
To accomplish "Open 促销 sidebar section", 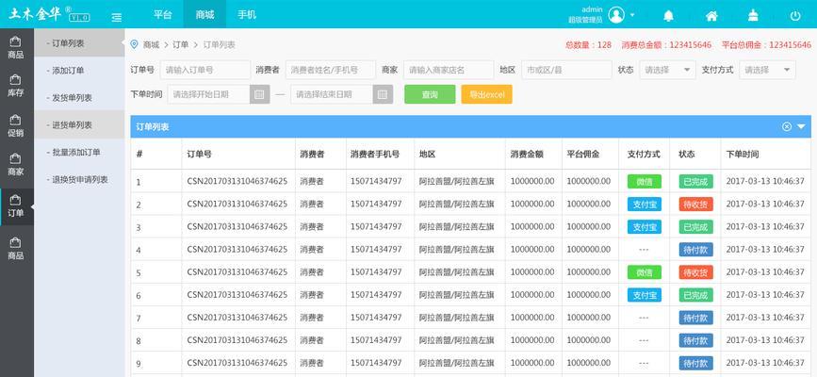I will click(x=16, y=125).
